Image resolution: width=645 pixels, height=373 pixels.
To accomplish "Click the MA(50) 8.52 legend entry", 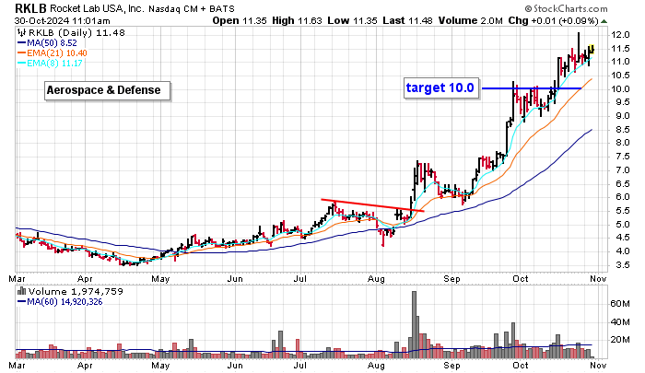I will click(47, 42).
